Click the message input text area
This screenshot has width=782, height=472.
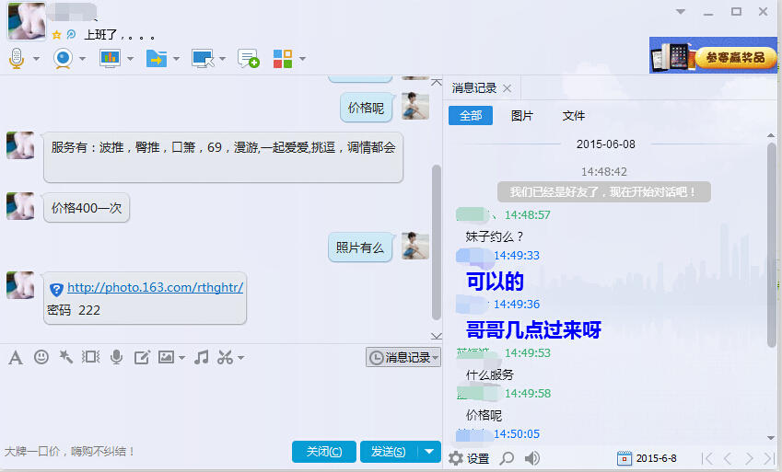tap(219, 404)
